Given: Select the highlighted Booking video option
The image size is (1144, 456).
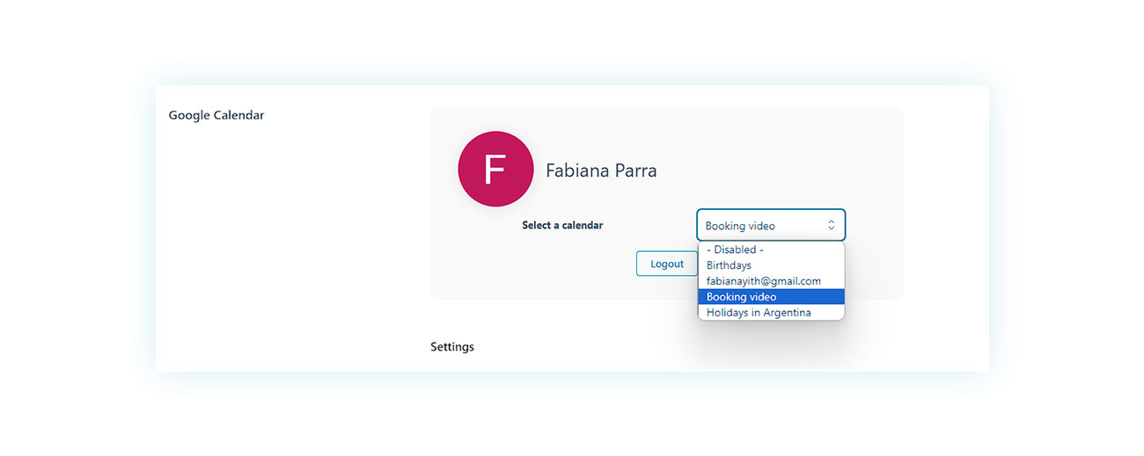Looking at the screenshot, I should [x=771, y=297].
